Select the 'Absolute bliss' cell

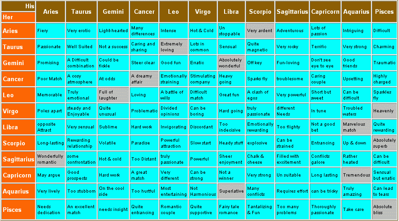point(384,210)
